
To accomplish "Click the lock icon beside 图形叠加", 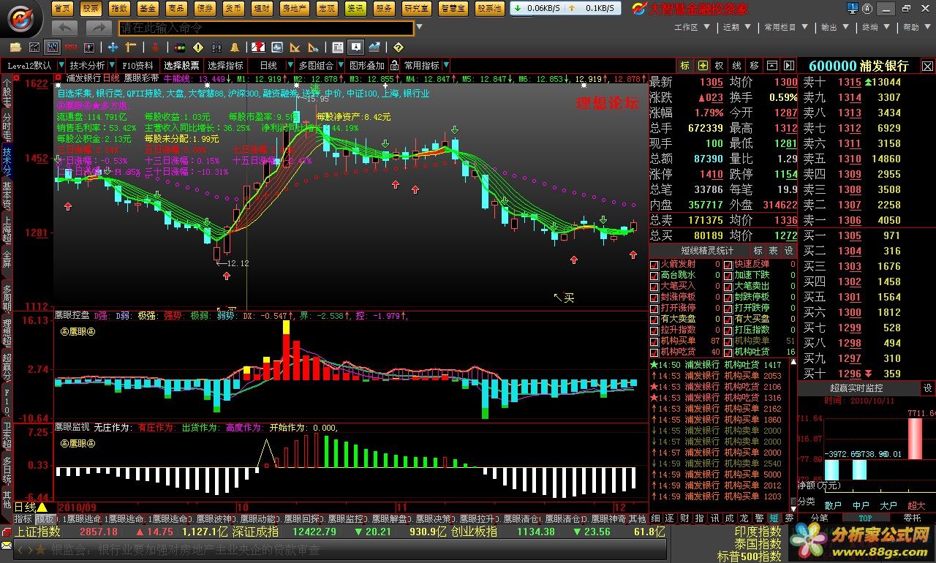I will click(395, 65).
